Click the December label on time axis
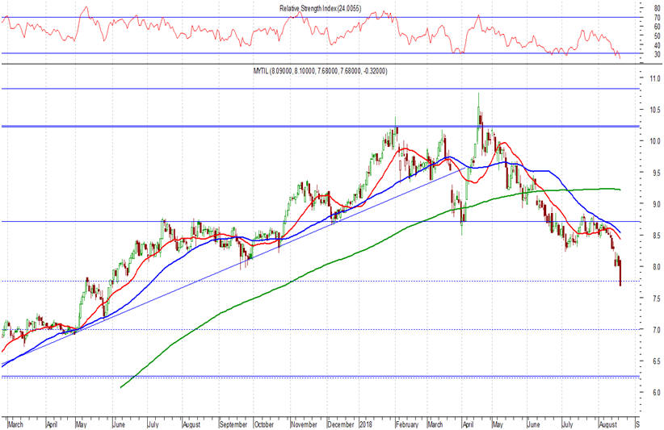The image size is (664, 430). (x=341, y=424)
